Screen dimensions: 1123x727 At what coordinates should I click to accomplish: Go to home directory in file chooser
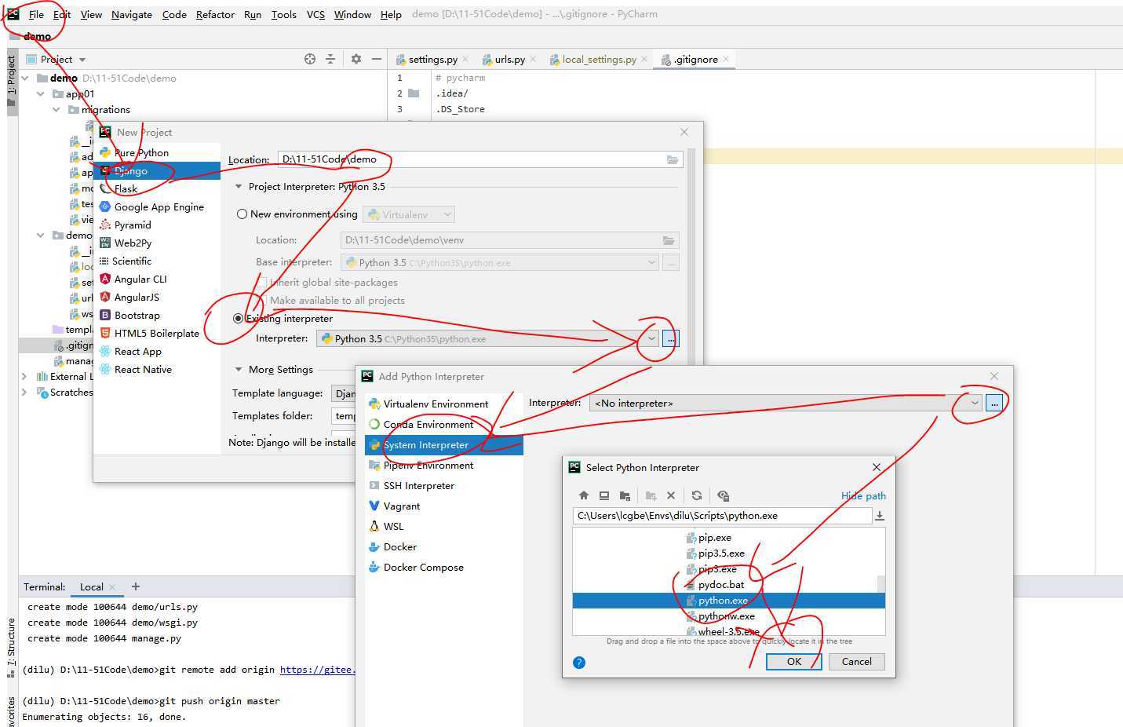(x=583, y=495)
